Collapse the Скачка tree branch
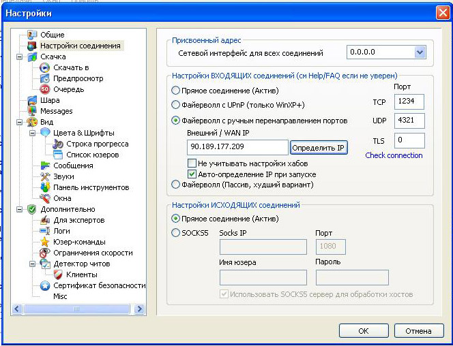Image resolution: width=453 pixels, height=346 pixels. (20, 57)
